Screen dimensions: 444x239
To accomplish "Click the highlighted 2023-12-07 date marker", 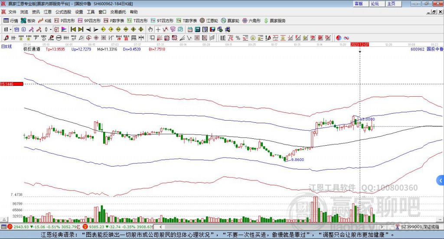I will pyautogui.click(x=359, y=44).
